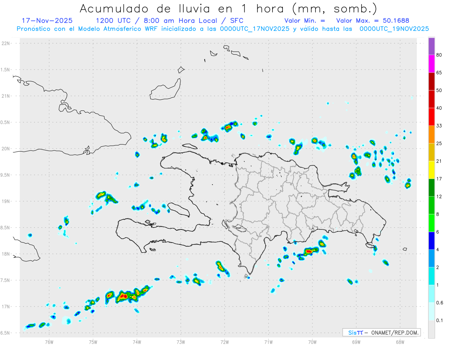449x347 pixels.
Task: Select the date text "17-Nov-2025"
Action: point(47,21)
